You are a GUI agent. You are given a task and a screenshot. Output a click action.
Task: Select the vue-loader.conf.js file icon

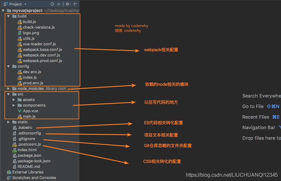[x=20, y=44]
